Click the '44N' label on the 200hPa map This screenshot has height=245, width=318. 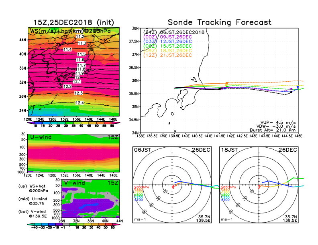point(22,40)
